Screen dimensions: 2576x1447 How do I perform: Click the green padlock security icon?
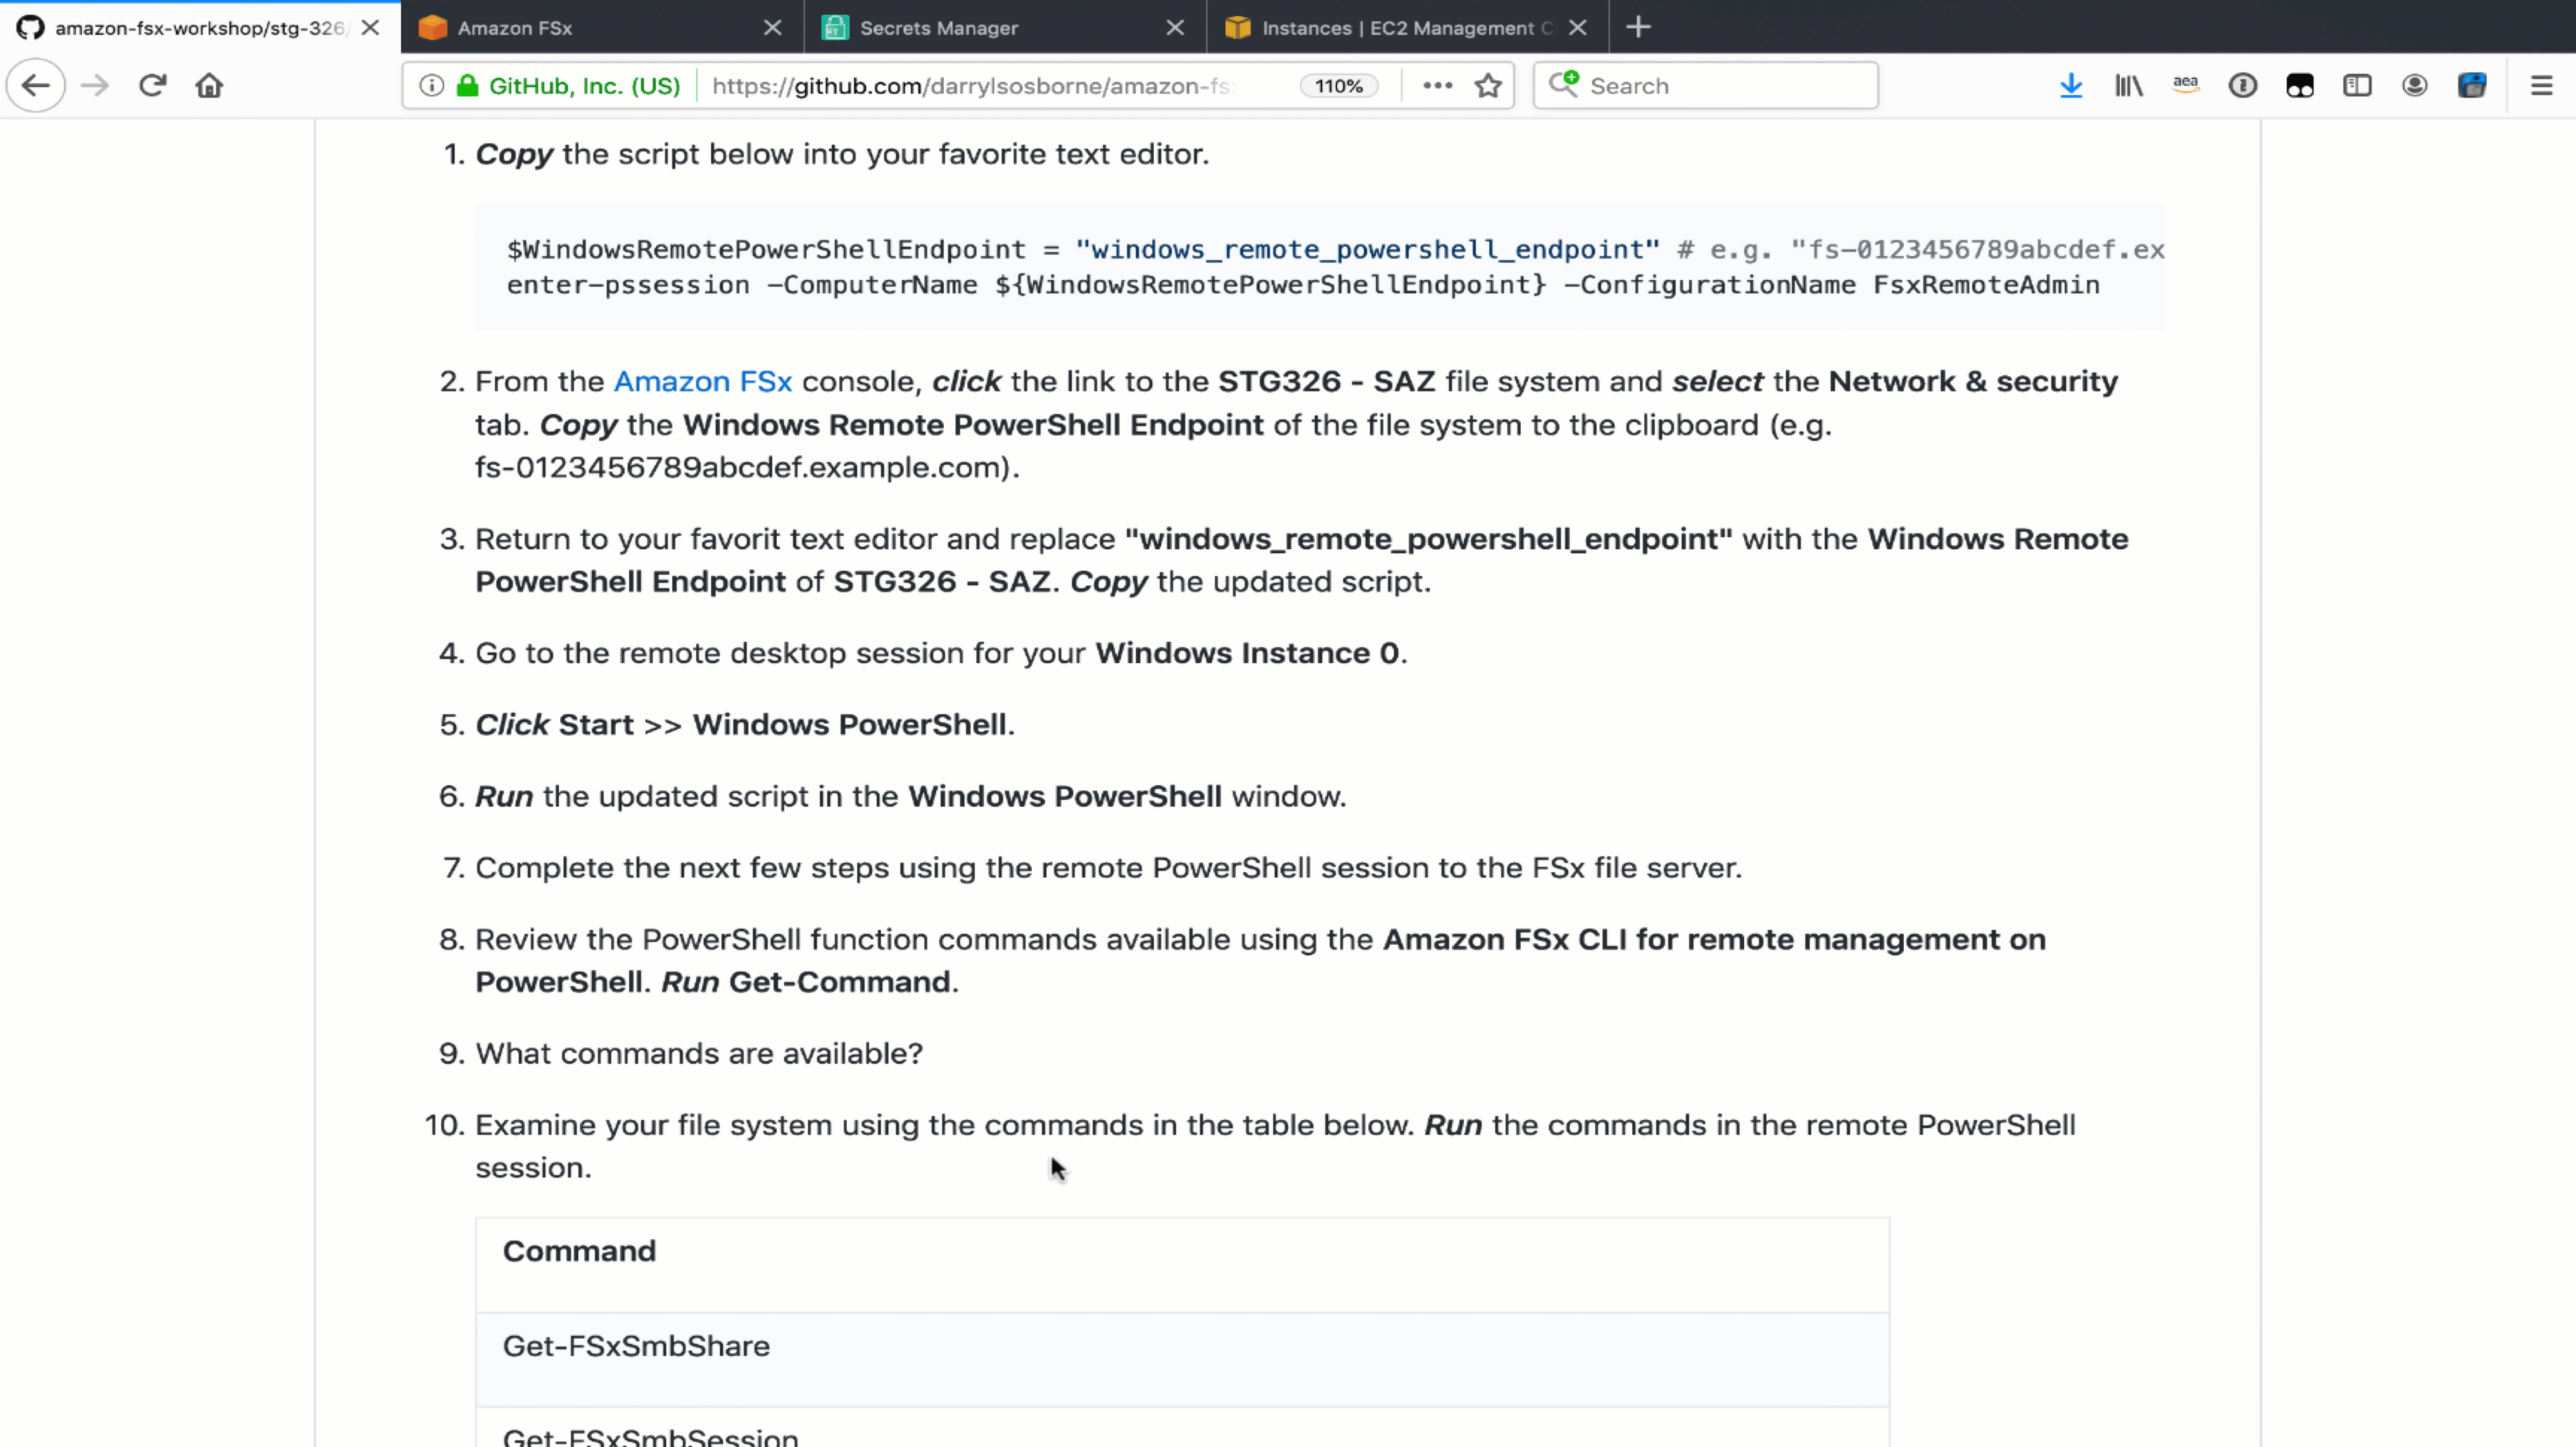(467, 86)
